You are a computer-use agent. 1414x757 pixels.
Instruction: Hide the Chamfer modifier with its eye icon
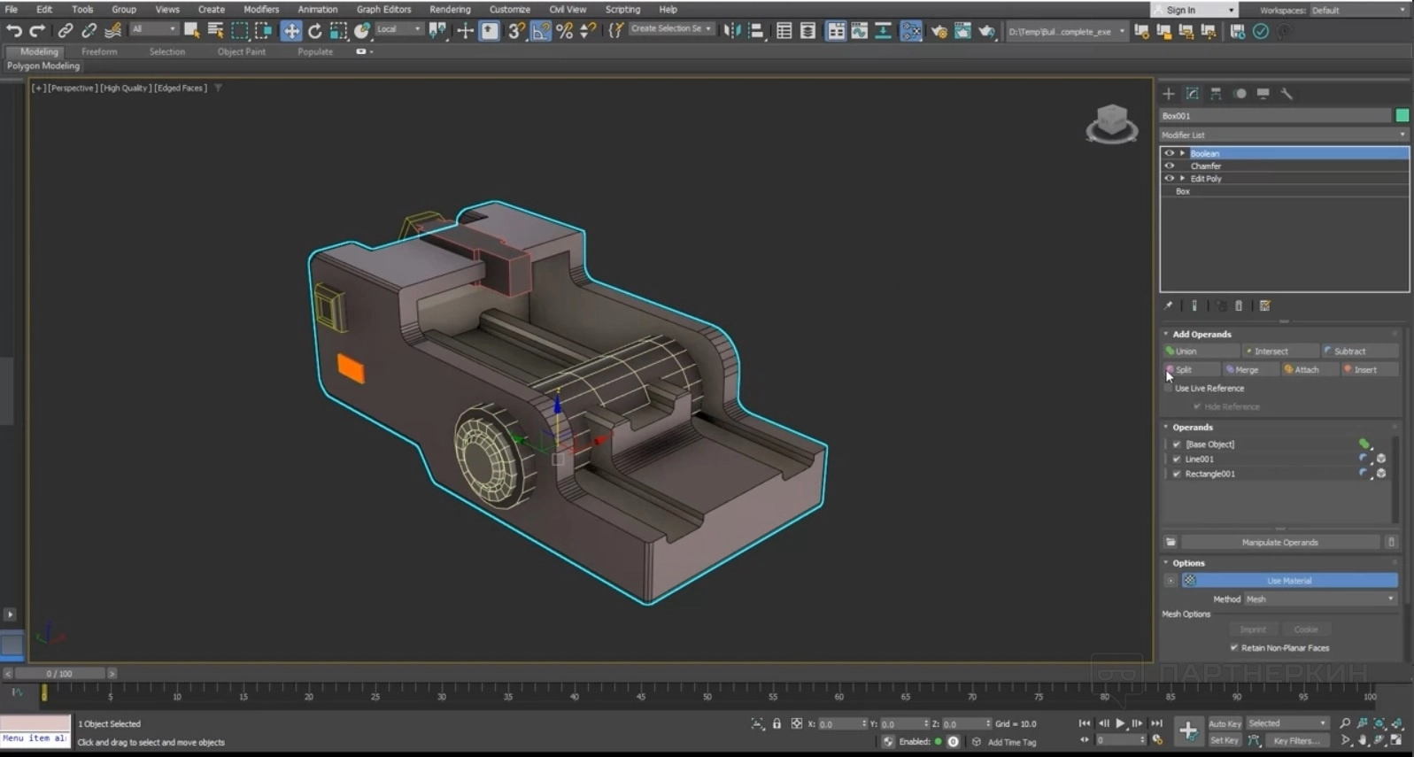pyautogui.click(x=1169, y=166)
